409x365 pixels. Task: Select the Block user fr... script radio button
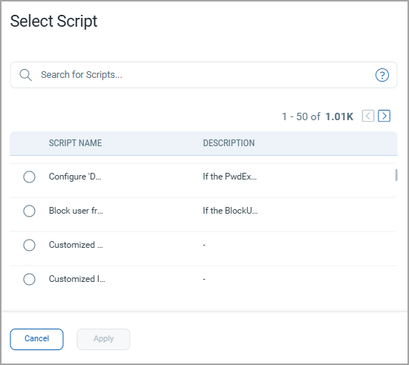(29, 211)
